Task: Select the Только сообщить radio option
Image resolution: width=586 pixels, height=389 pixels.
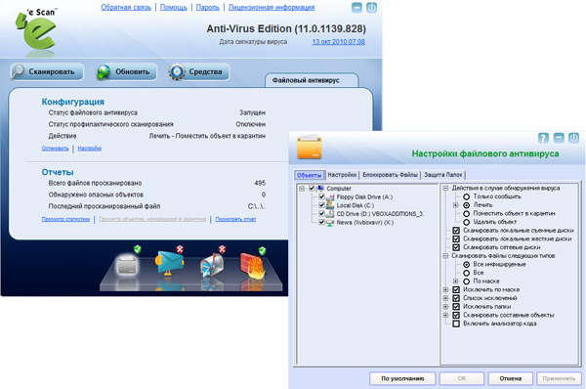Action: click(x=467, y=196)
